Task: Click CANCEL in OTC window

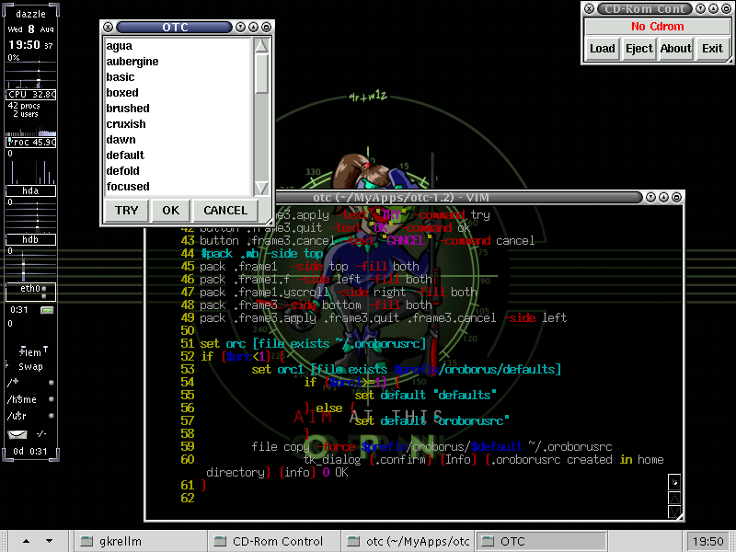Action: (224, 211)
